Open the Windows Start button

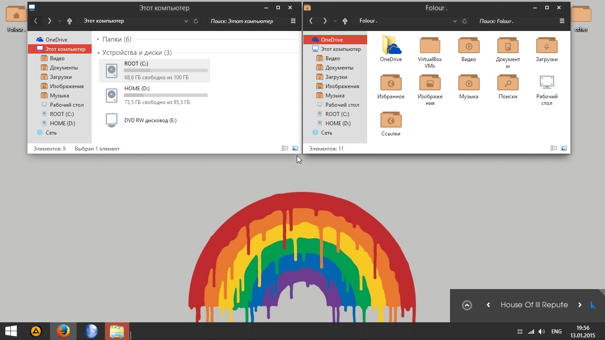click(11, 331)
